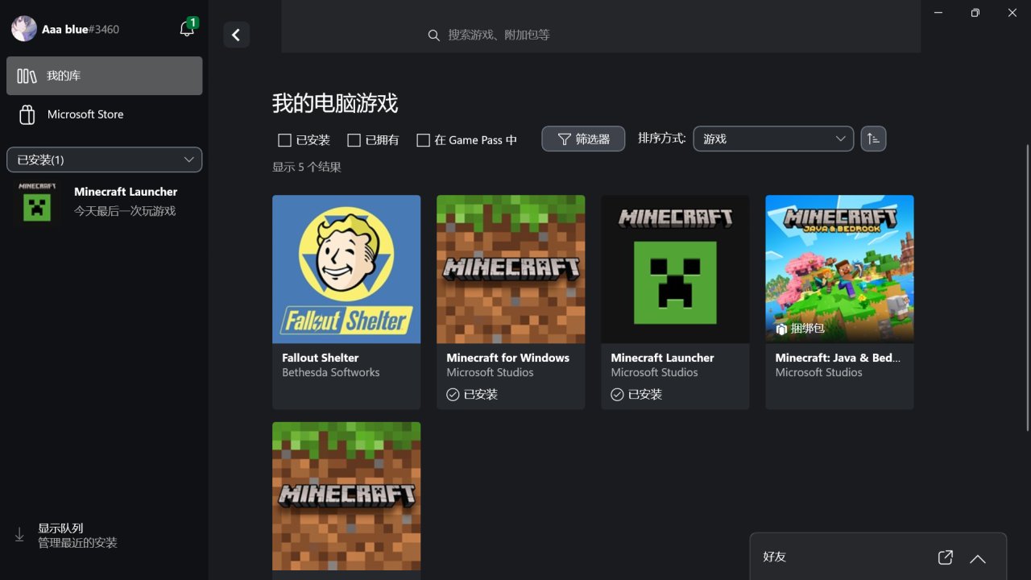Viewport: 1031px width, 580px height.
Task: Click the Minecraft for Windows cover art
Action: coord(511,269)
